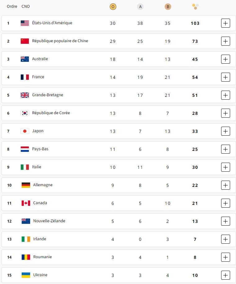The image size is (236, 284).
Task: Click the Ukraine flag icon
Action: point(26,275)
